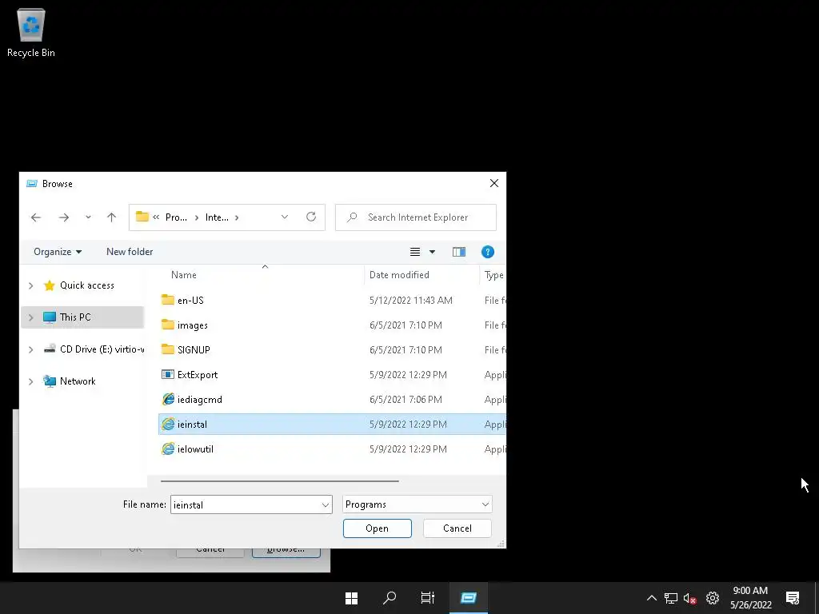Click the Run app taskbar icon
This screenshot has width=819, height=614.
[x=469, y=598]
